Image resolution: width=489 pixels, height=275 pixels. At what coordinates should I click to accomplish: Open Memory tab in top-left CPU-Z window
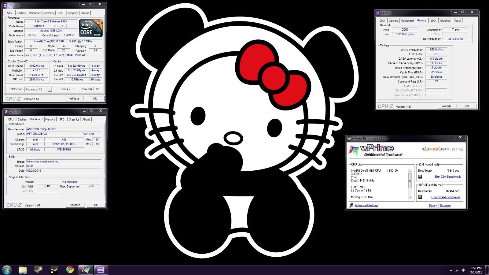(49, 13)
